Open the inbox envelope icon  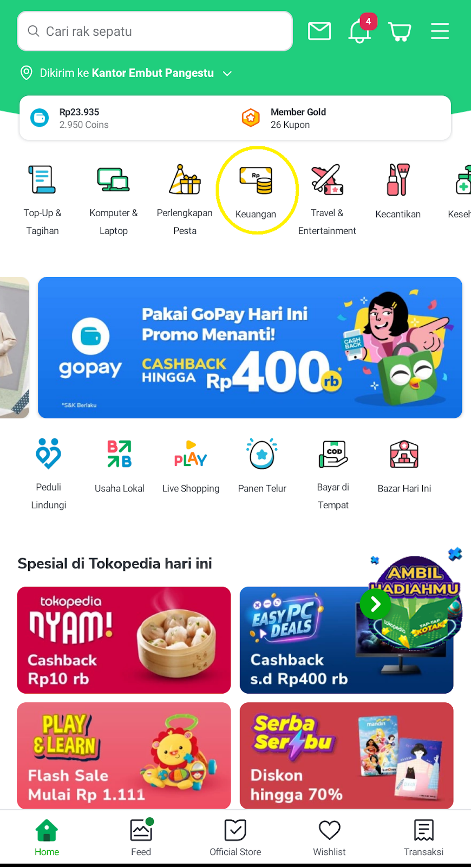click(319, 31)
